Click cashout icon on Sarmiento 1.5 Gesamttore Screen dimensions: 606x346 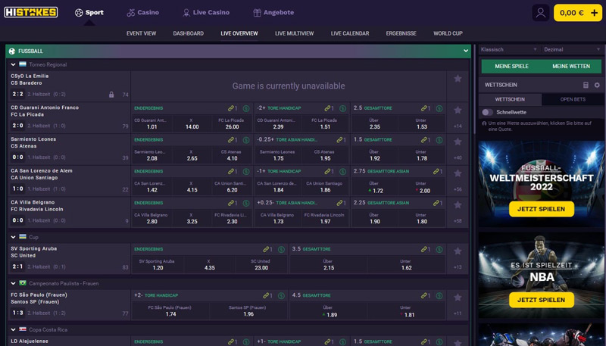point(439,140)
